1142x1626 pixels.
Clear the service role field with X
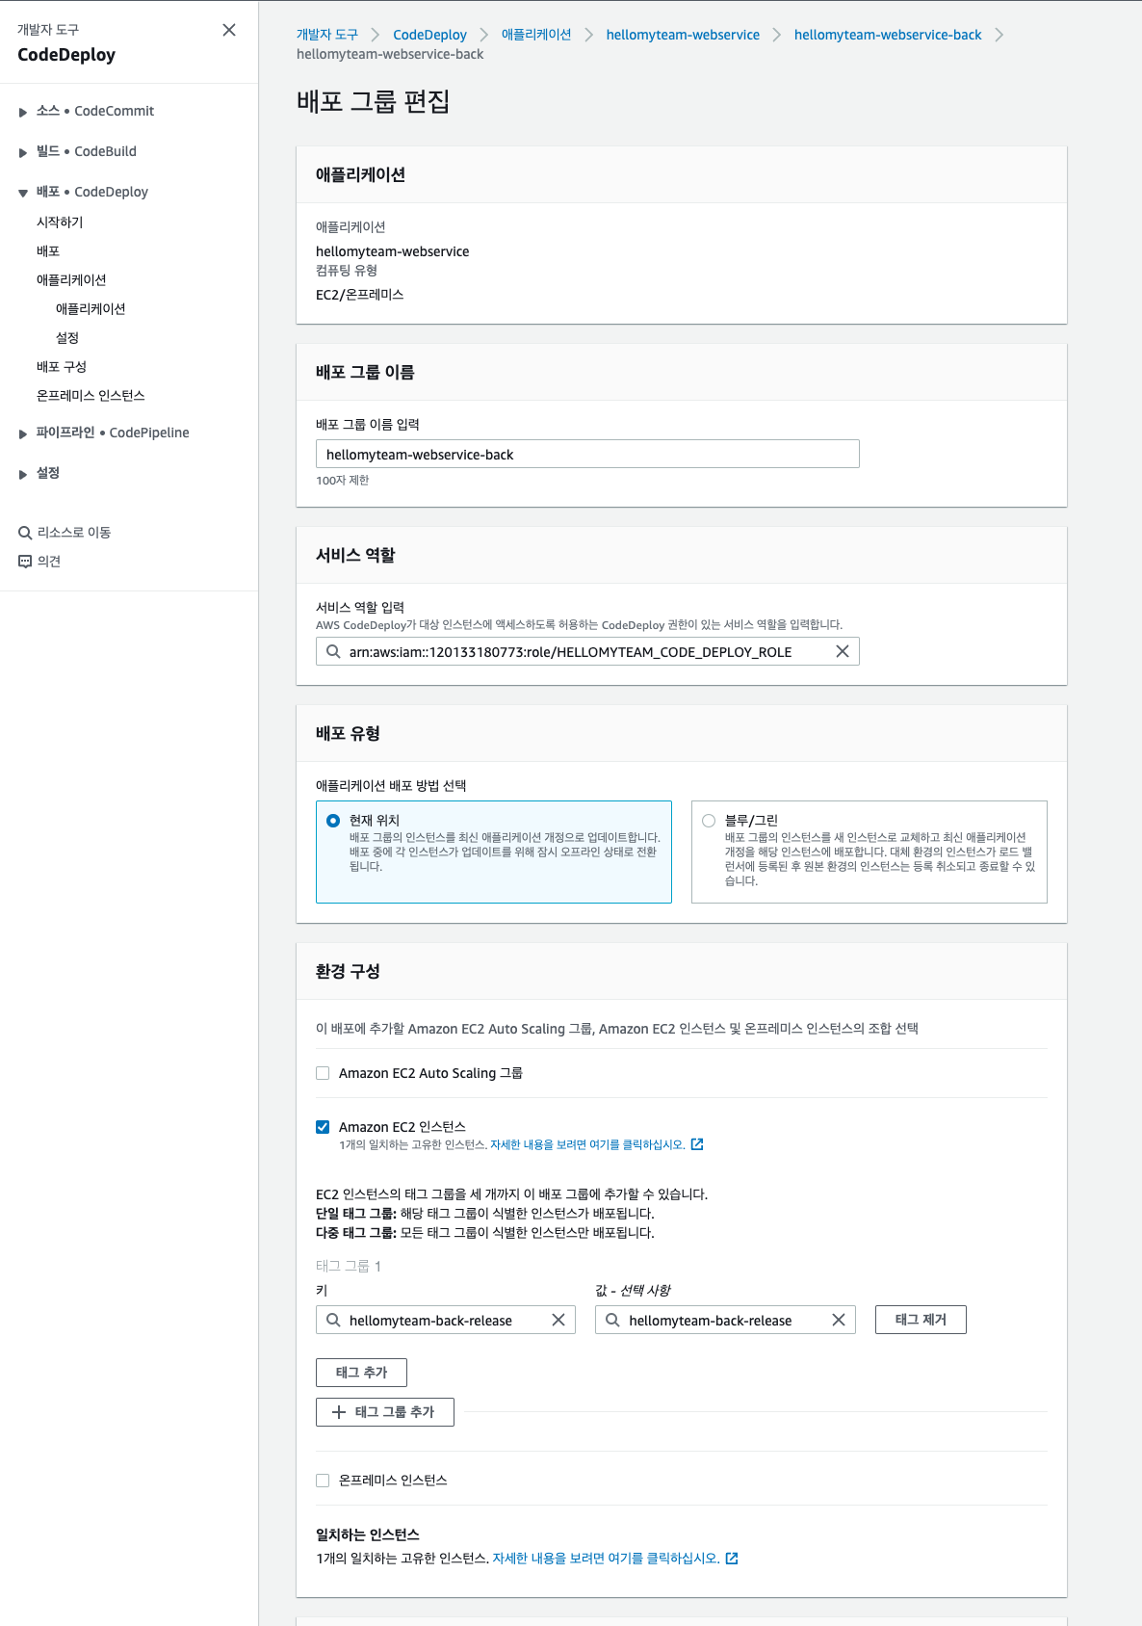coord(843,651)
